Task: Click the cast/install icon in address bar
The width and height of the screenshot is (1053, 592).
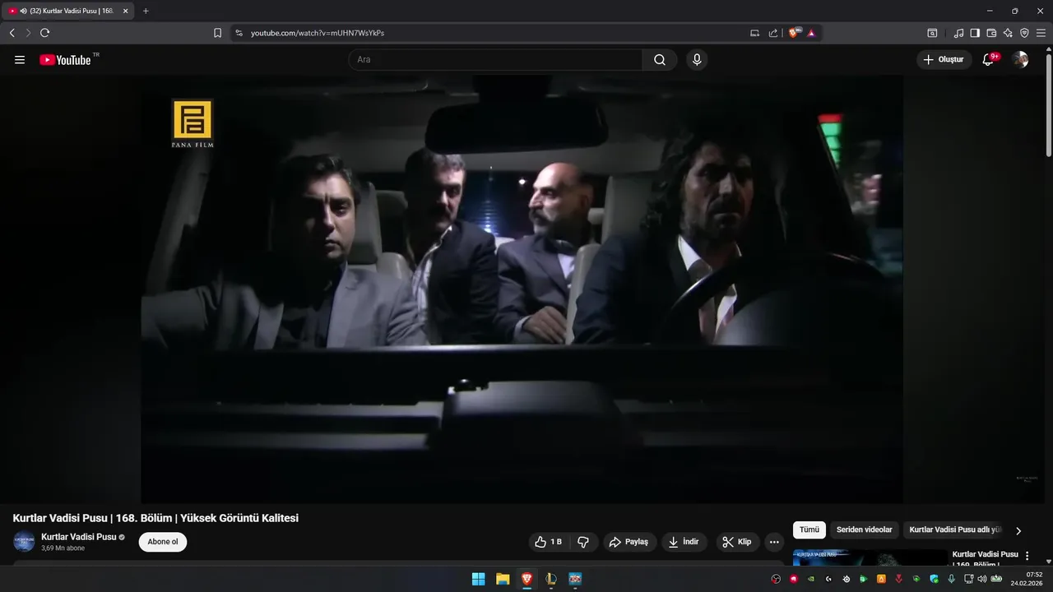Action: (754, 33)
